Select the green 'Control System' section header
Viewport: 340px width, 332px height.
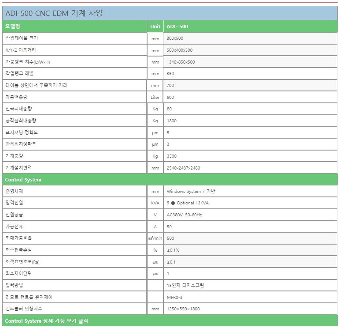coord(23,180)
